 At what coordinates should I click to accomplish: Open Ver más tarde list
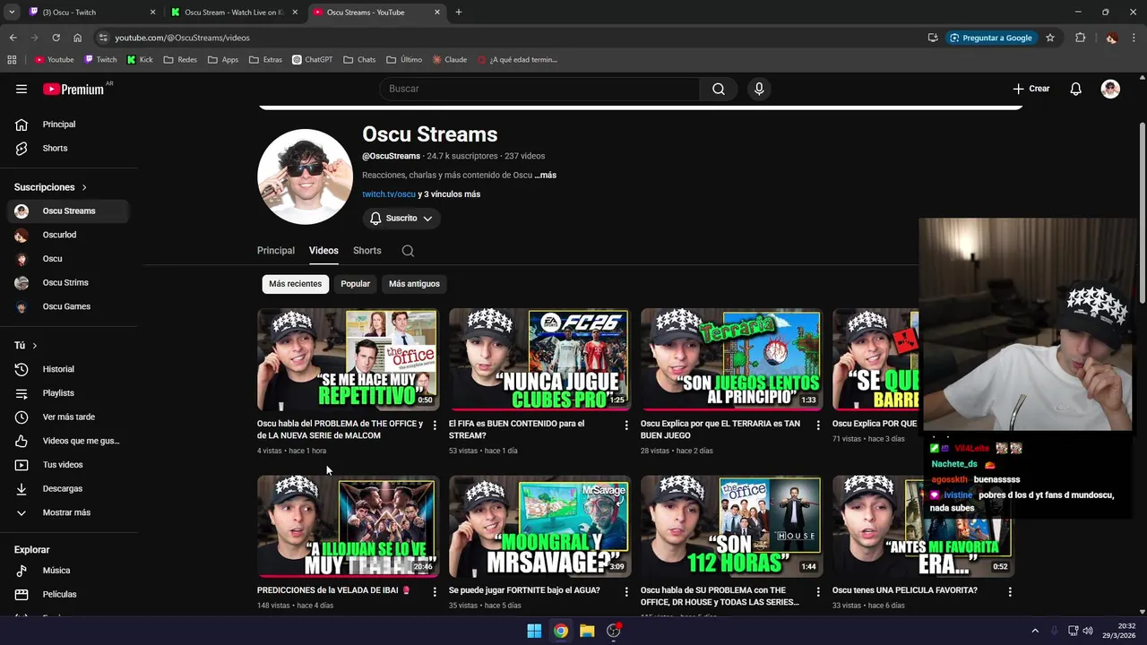click(x=68, y=417)
